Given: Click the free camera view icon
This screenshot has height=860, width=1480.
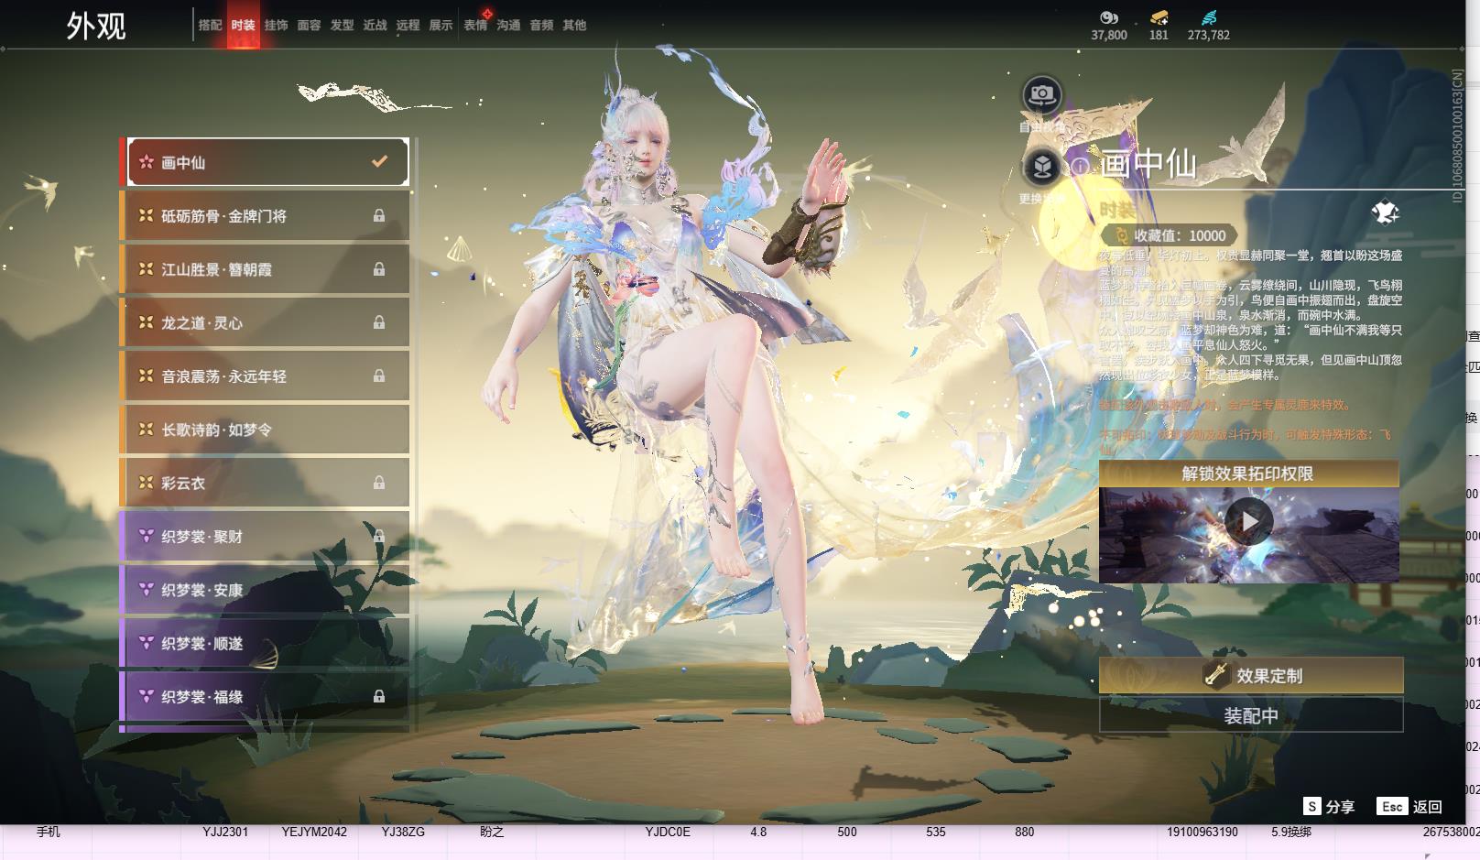Looking at the screenshot, I should click(1041, 94).
